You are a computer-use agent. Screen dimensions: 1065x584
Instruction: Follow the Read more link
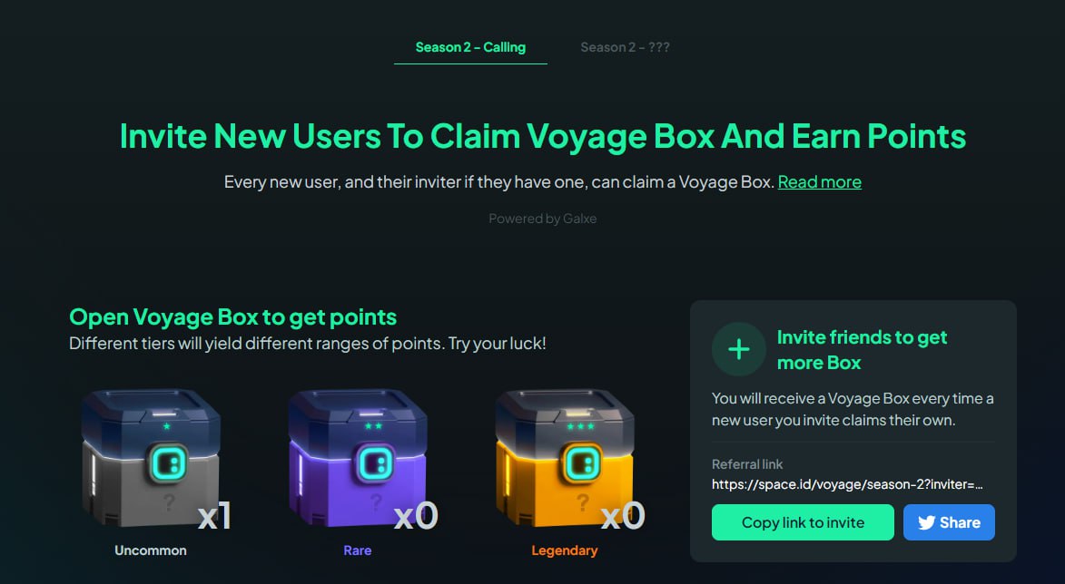click(819, 181)
